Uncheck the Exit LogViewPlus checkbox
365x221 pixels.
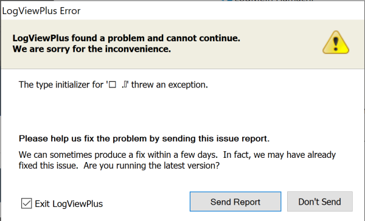26,203
